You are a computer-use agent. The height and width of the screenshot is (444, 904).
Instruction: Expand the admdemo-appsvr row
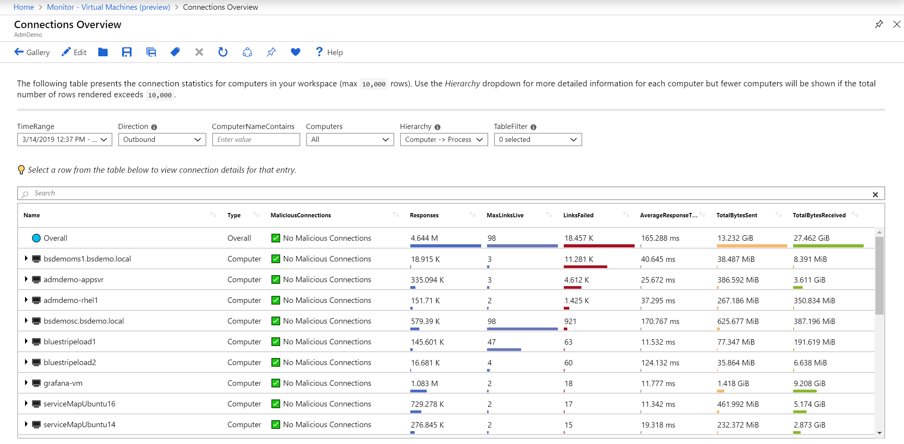[x=26, y=279]
